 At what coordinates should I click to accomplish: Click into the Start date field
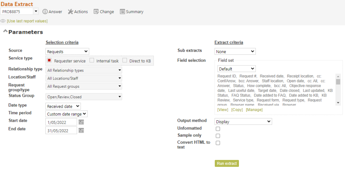click(x=61, y=122)
